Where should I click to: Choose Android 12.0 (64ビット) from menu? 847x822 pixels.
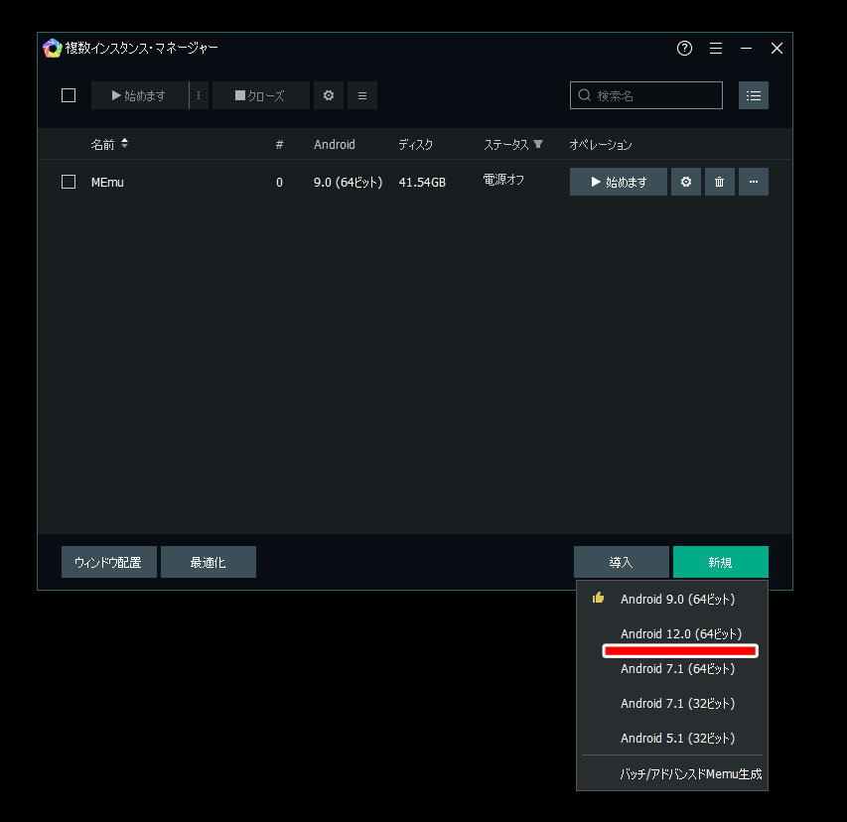point(672,633)
